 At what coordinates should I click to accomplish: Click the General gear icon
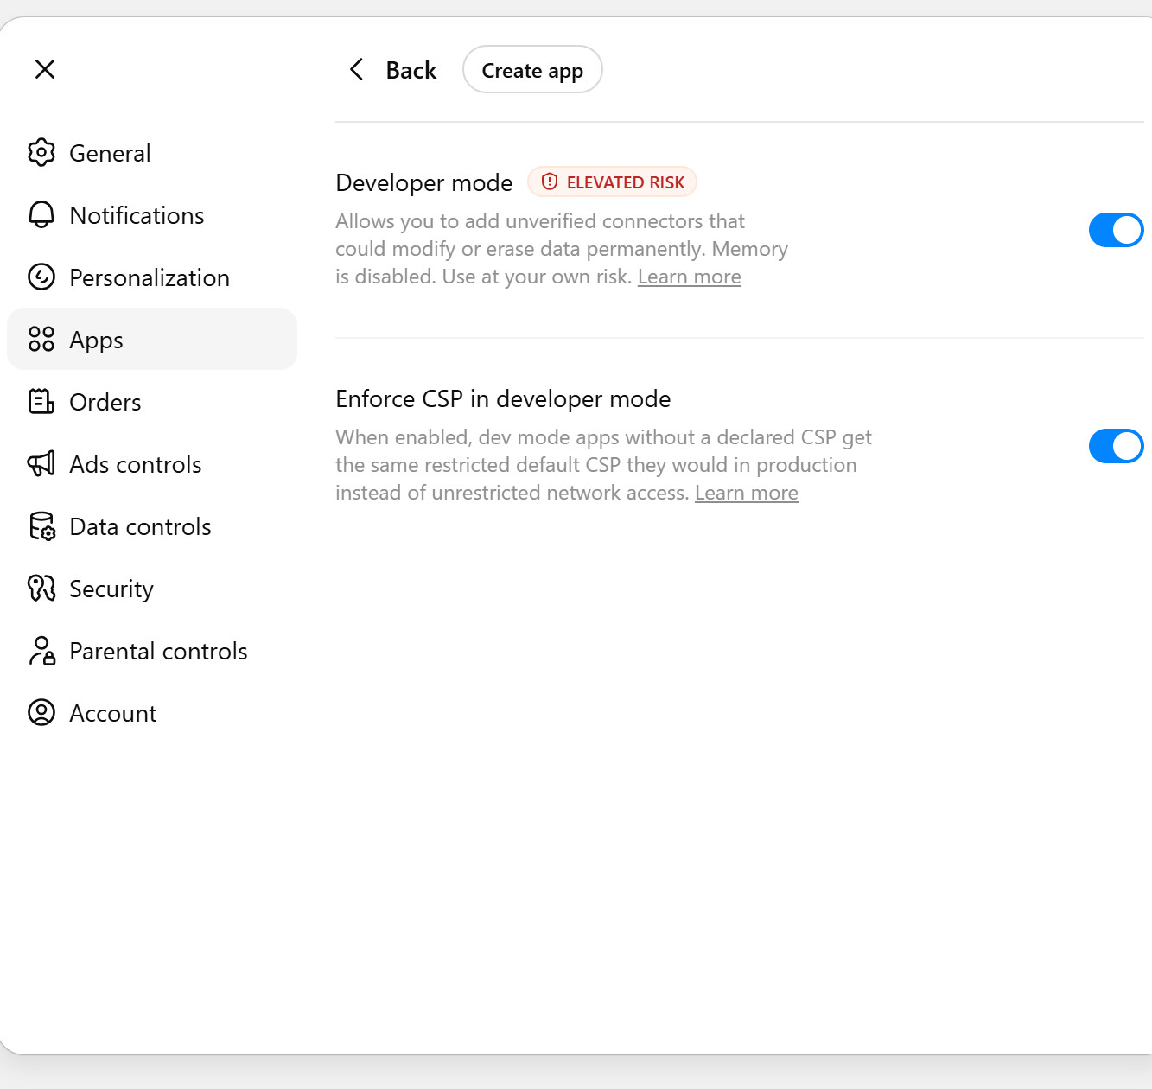[41, 153]
